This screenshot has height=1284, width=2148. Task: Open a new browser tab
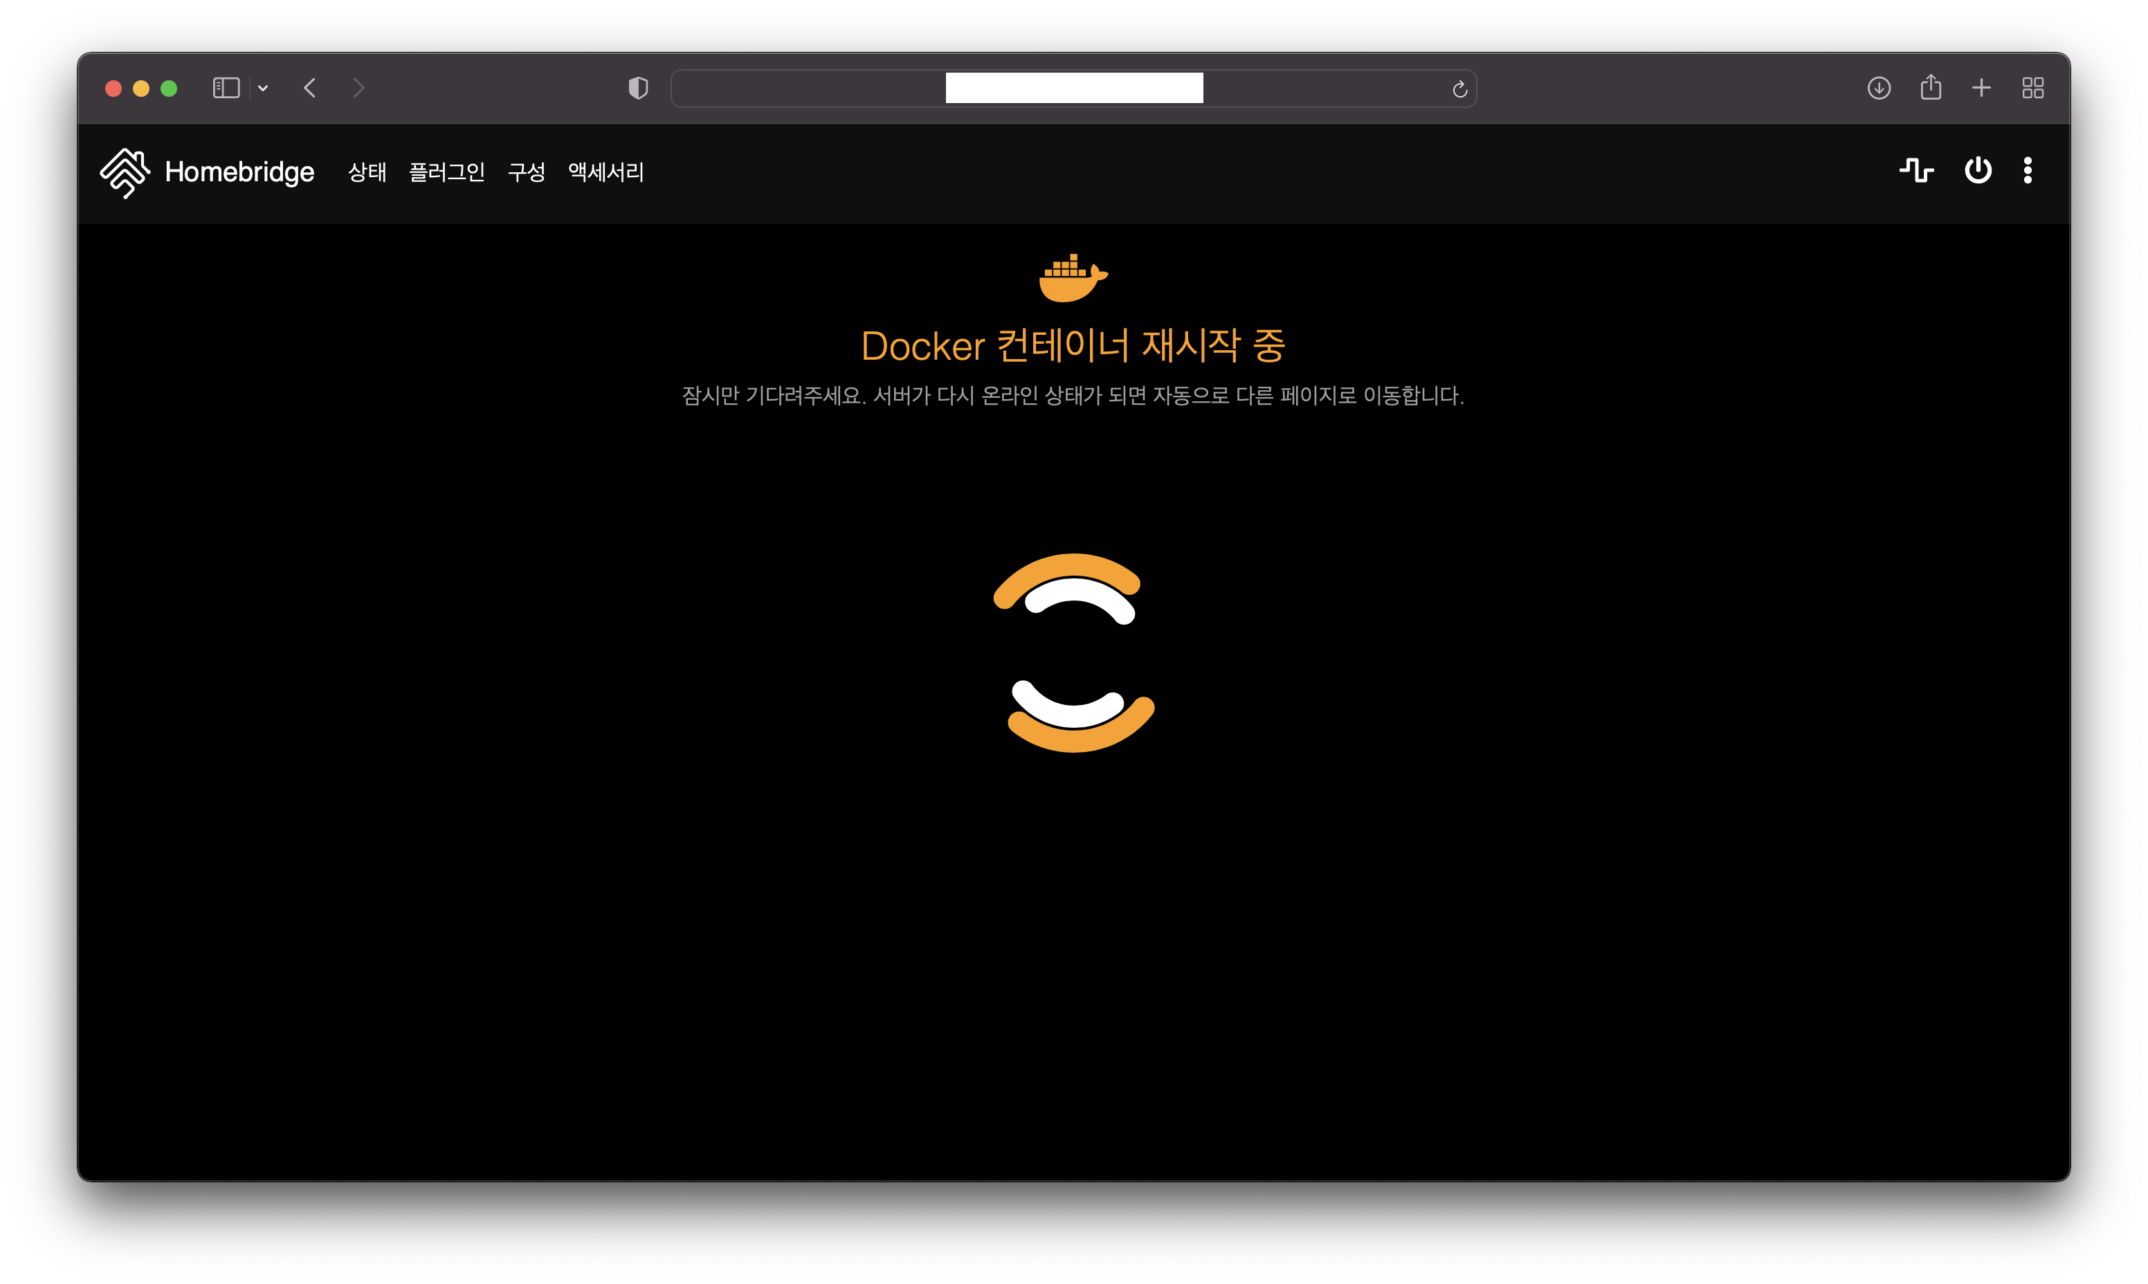[x=1981, y=89]
